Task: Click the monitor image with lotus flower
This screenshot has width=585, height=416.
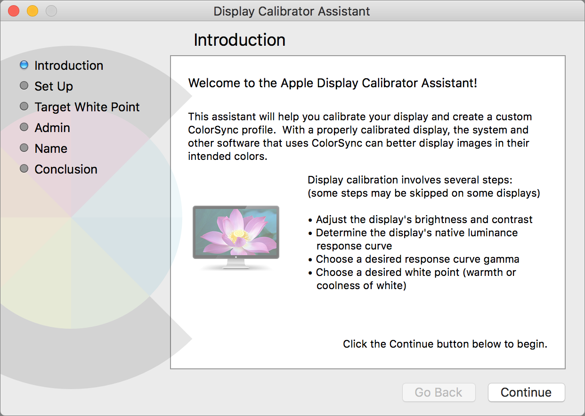Action: 236,238
